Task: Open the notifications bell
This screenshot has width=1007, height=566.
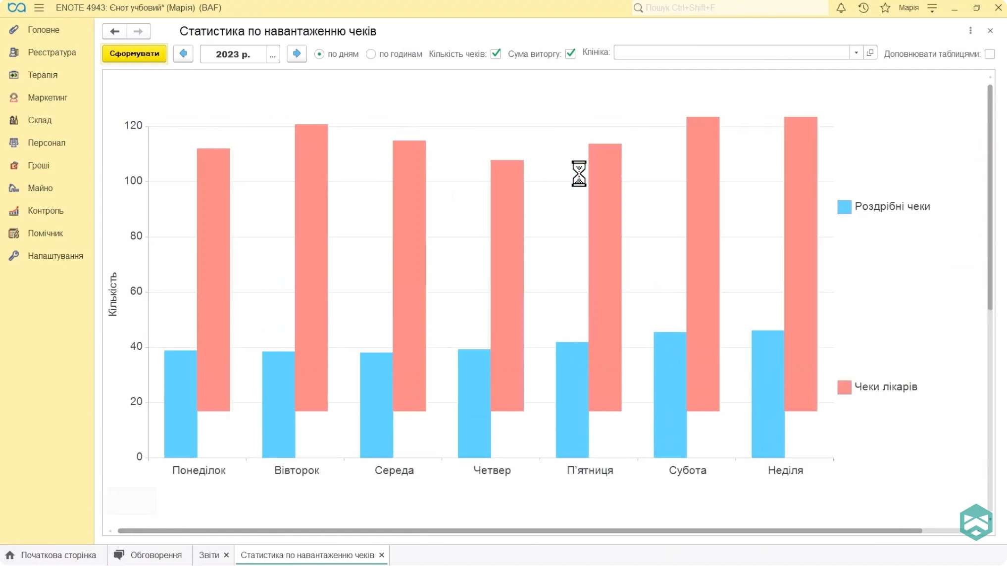Action: pos(841,8)
